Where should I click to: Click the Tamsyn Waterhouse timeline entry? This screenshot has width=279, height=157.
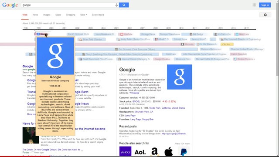click(170, 34)
